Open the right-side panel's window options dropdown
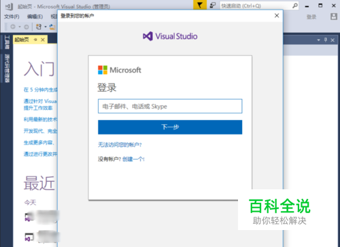The width and height of the screenshot is (340, 247). [x=318, y=40]
